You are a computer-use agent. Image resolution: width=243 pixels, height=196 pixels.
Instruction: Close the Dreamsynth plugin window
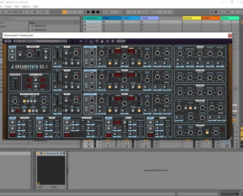pos(230,36)
